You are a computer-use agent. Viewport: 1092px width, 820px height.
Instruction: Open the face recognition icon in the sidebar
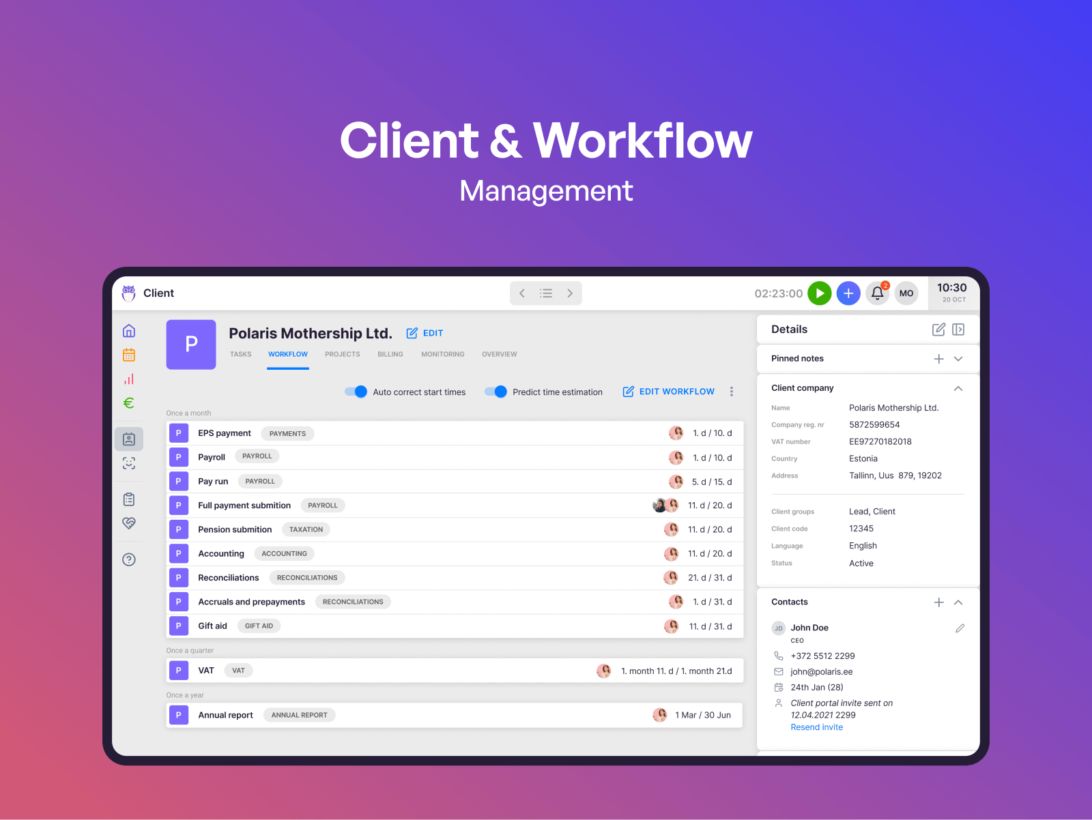pos(129,463)
